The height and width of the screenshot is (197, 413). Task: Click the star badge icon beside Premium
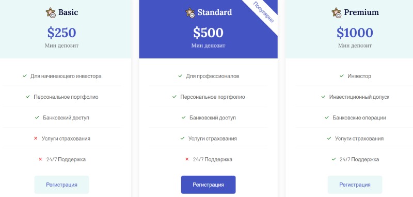pos(337,12)
